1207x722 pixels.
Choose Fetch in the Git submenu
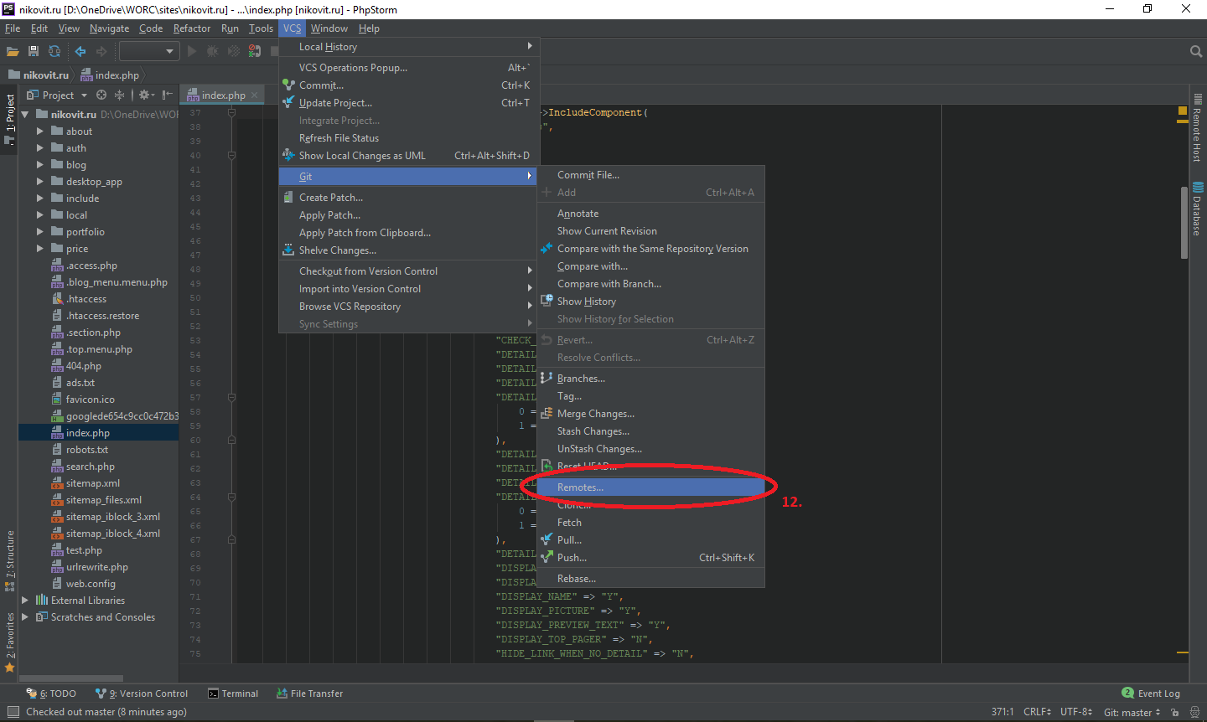[650, 523]
